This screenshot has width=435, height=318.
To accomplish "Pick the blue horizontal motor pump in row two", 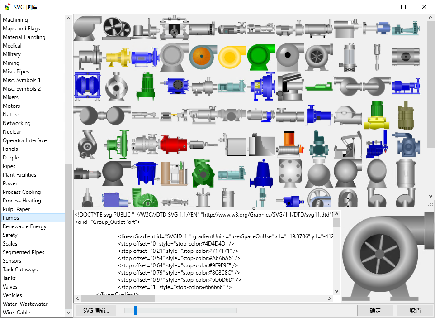I will [145, 57].
